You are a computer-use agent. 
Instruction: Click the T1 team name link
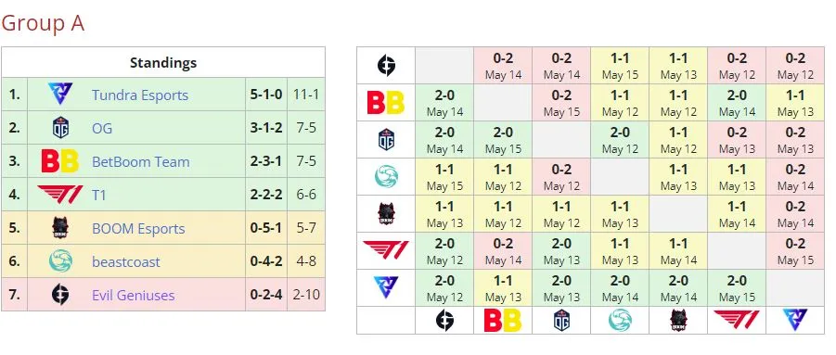point(99,196)
